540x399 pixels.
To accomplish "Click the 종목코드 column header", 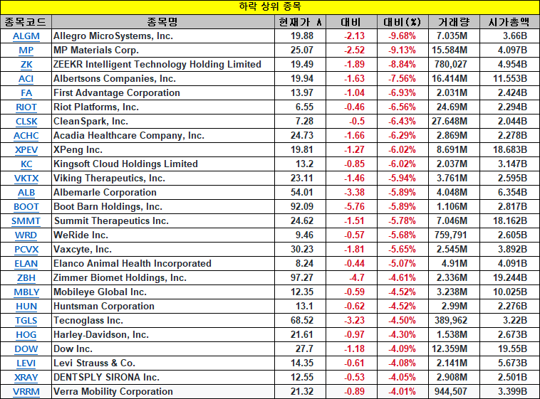I will point(26,21).
